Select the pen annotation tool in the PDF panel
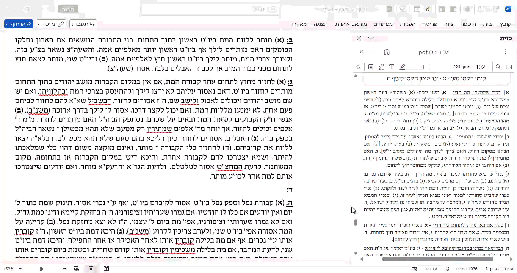 tap(381, 66)
